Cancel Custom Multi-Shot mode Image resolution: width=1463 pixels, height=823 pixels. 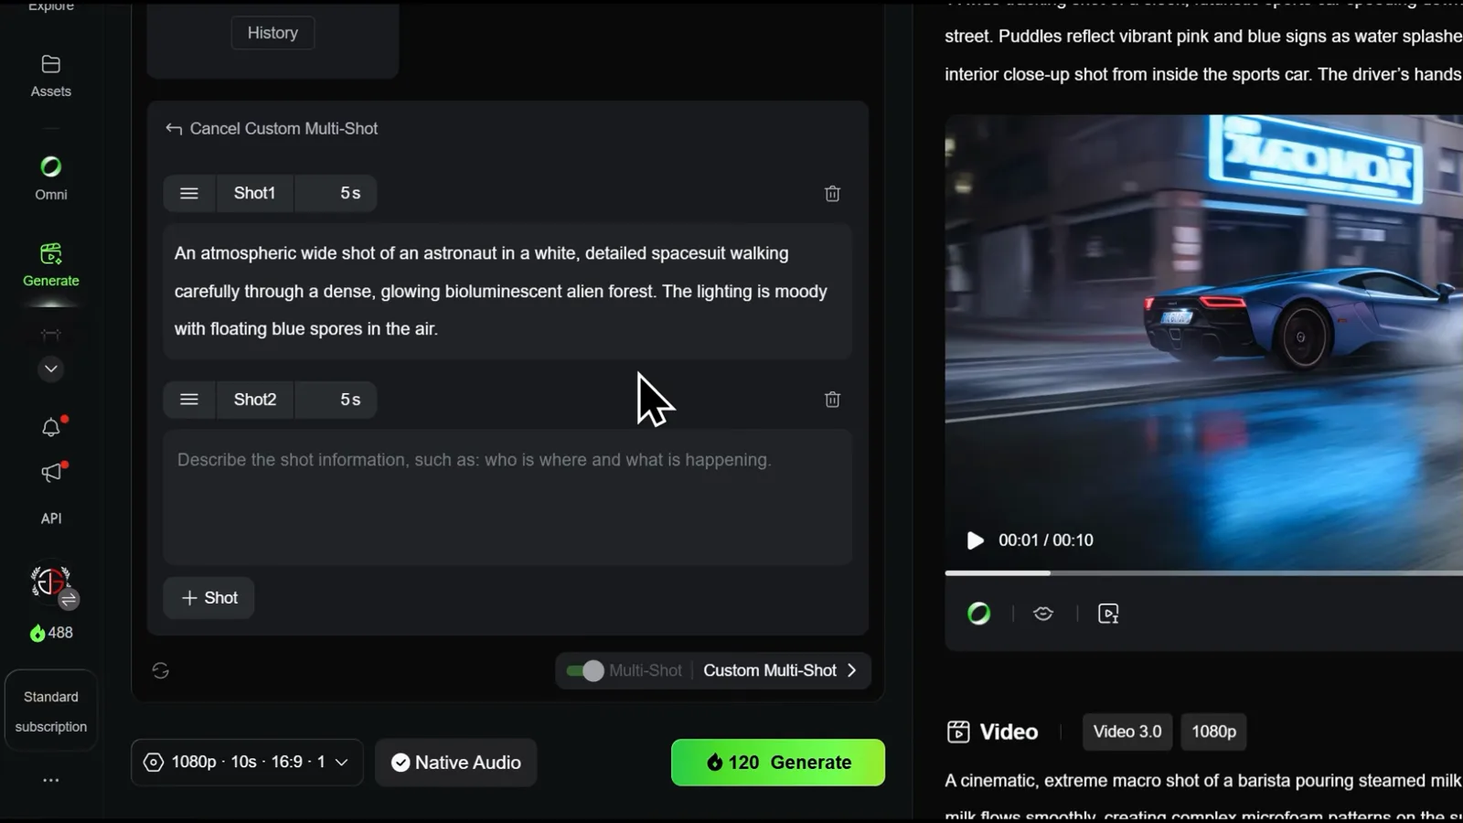(x=272, y=129)
